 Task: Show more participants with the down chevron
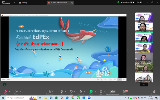144,85
